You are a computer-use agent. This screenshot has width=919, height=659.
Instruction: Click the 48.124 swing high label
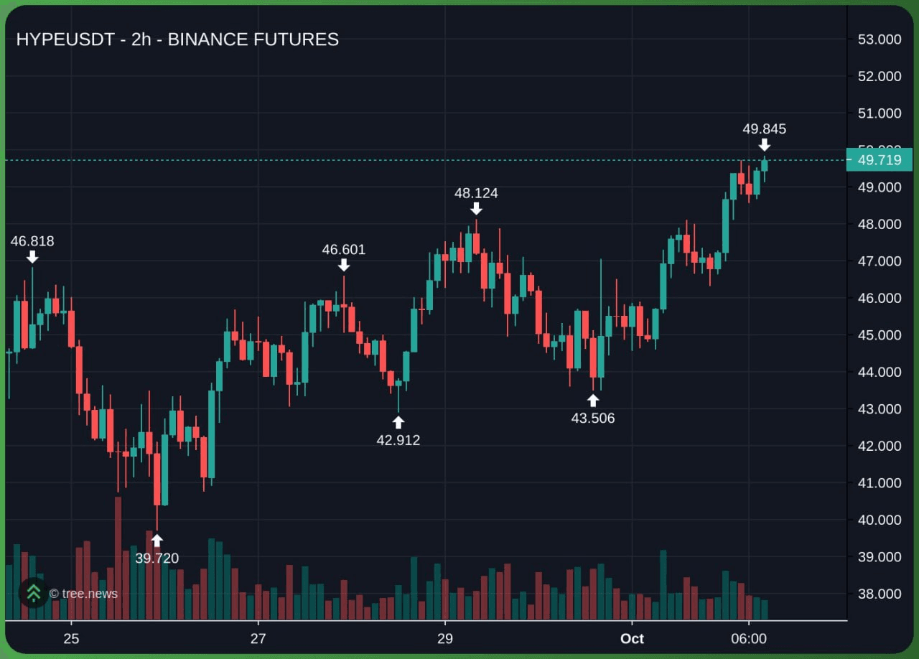(476, 193)
